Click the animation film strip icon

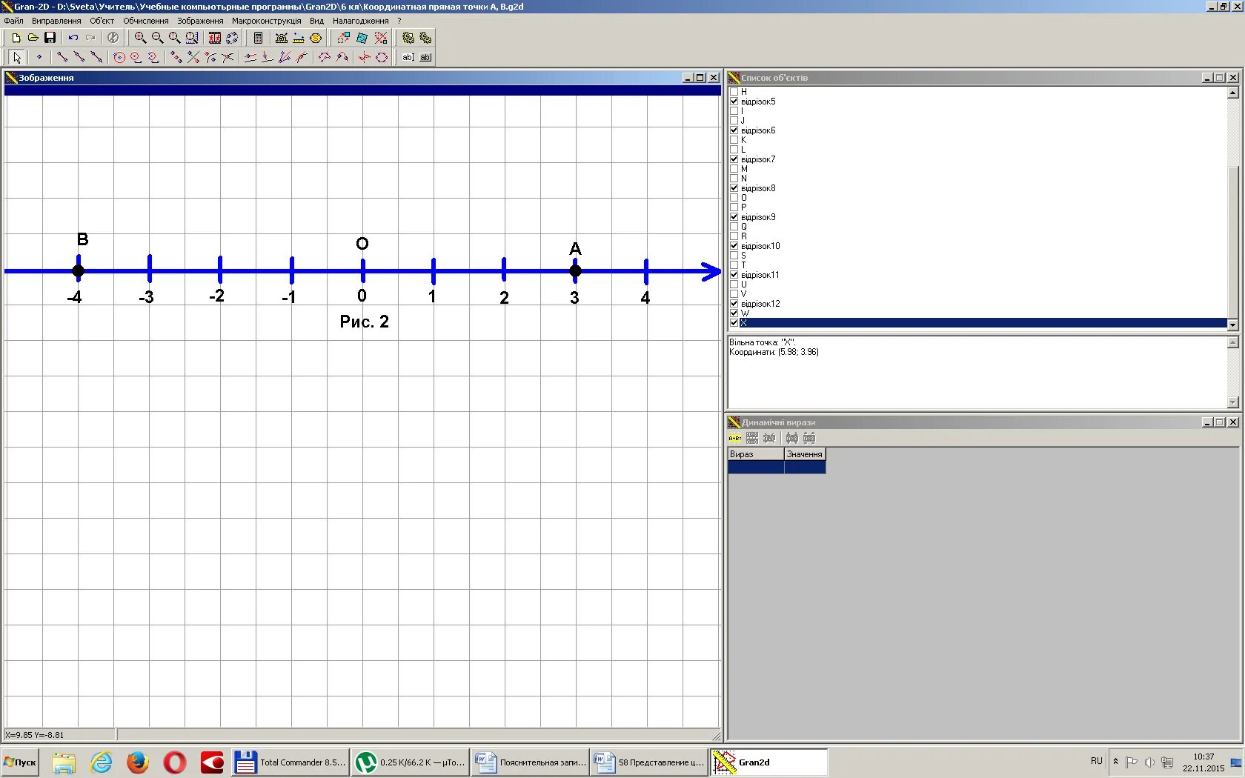point(215,38)
